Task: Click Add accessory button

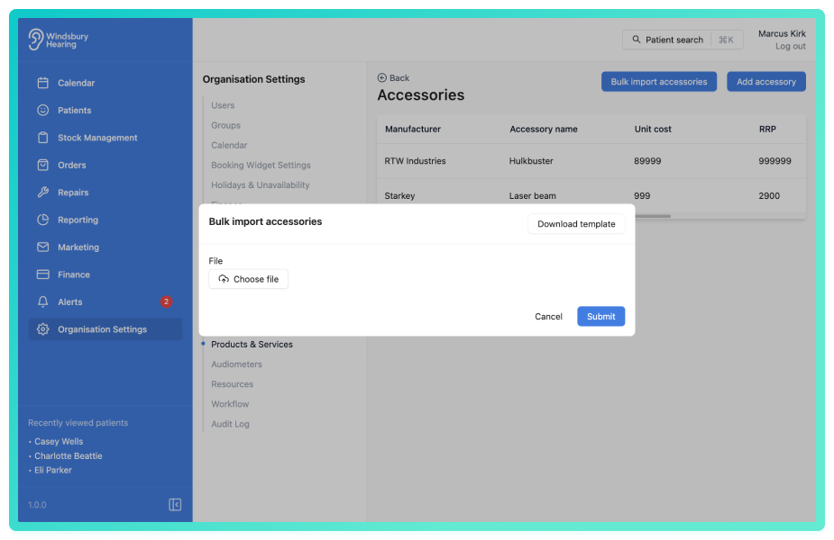Action: point(765,82)
